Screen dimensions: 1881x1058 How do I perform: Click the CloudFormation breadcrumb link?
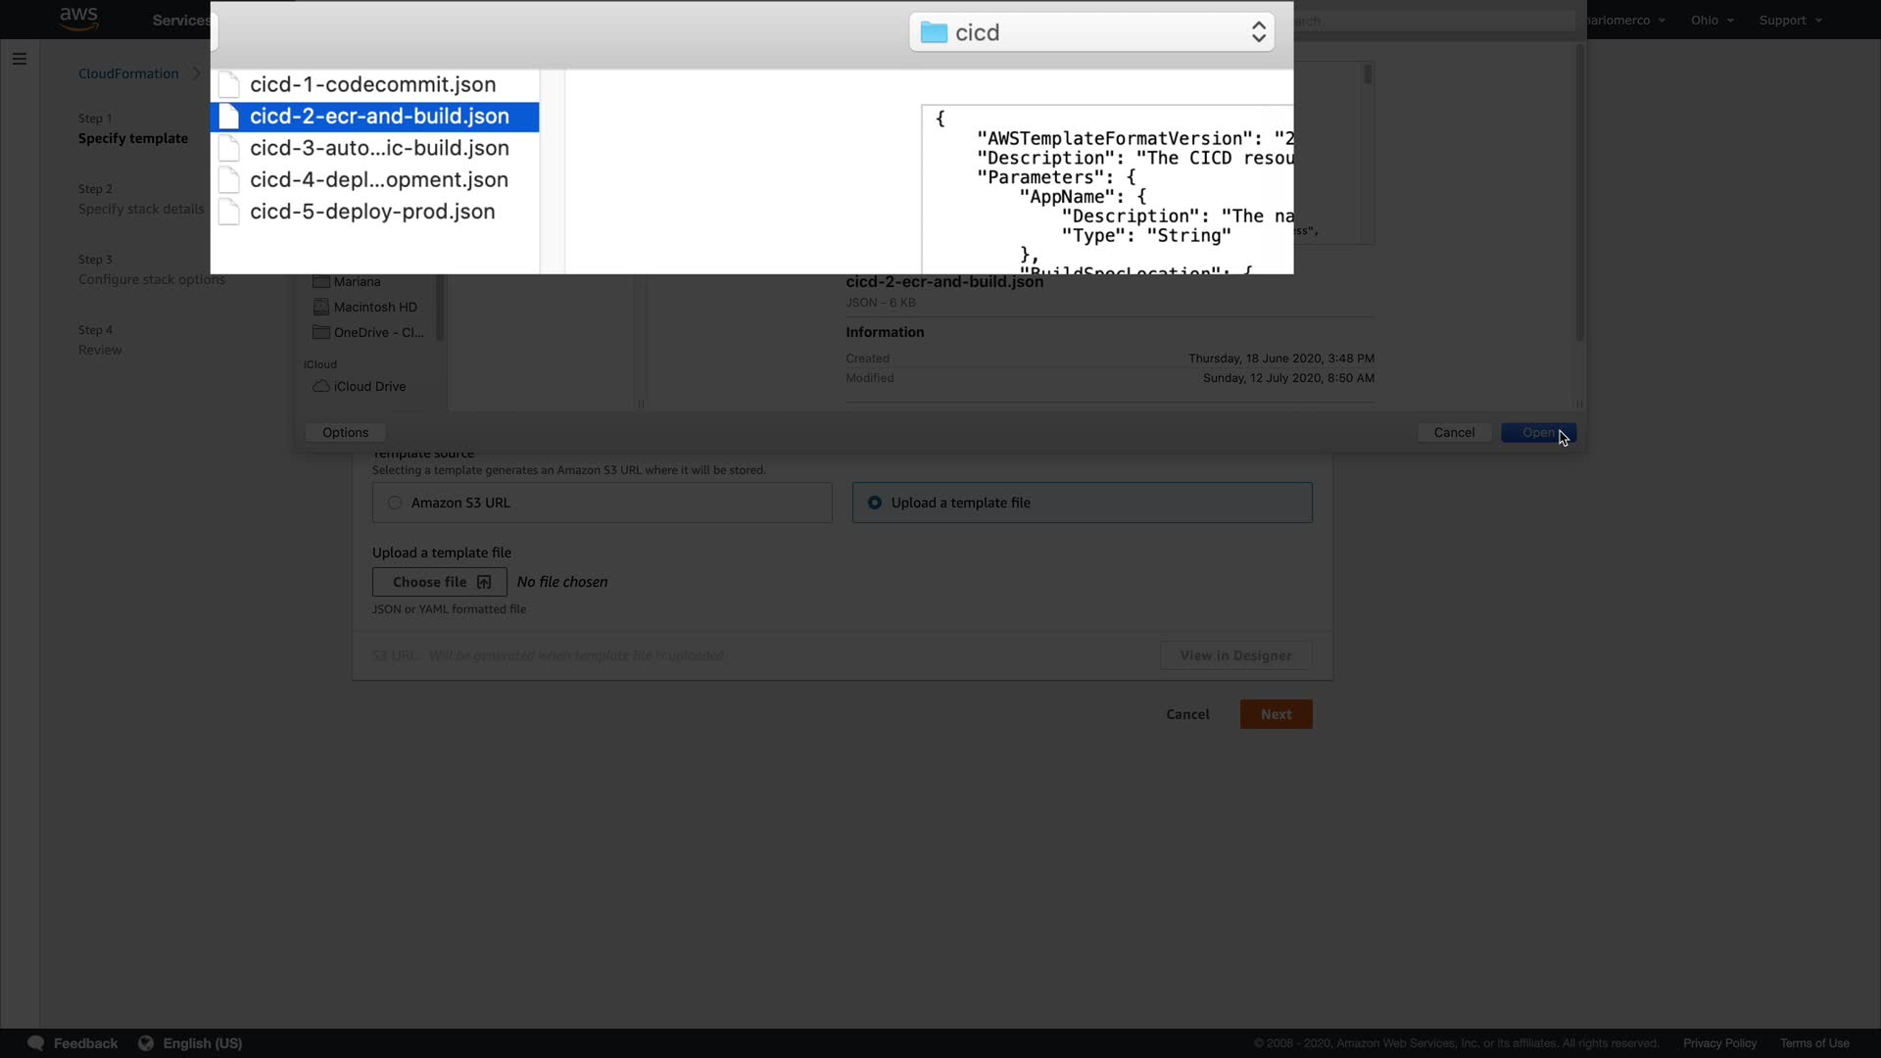click(x=128, y=73)
